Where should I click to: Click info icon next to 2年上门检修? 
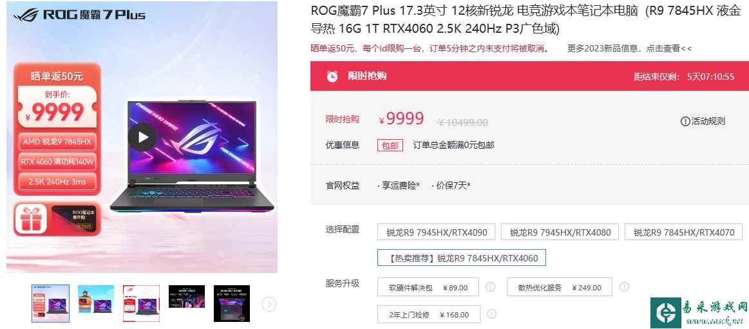point(491,314)
